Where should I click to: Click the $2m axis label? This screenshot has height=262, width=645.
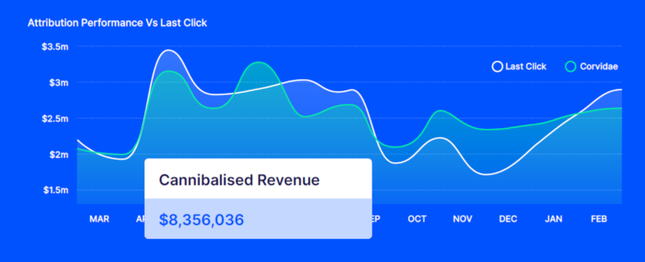(59, 155)
